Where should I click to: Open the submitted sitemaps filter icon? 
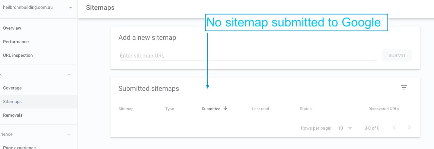click(404, 87)
